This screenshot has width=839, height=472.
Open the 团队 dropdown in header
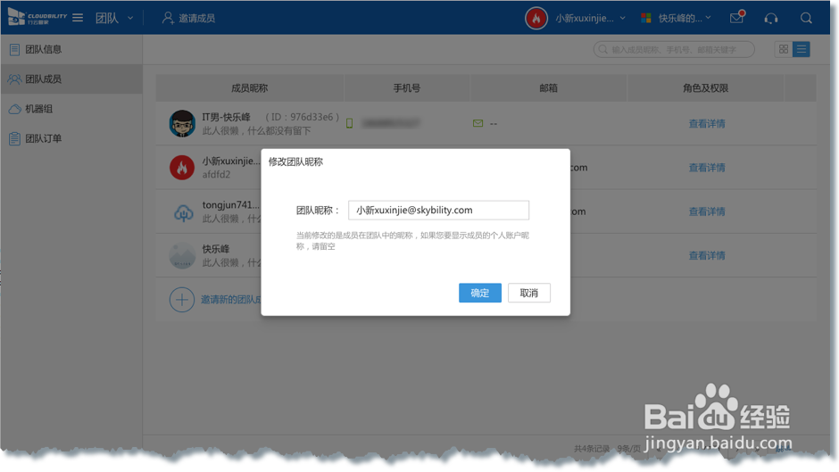[114, 18]
